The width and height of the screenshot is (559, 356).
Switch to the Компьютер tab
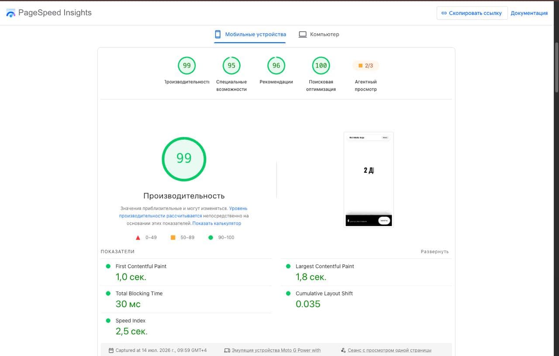[319, 34]
